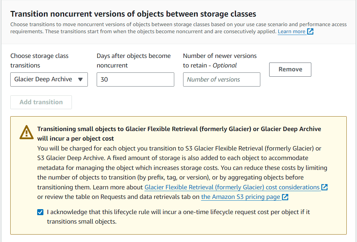Focus the days field showing 30
This screenshot has width=357, height=242.
(x=135, y=79)
